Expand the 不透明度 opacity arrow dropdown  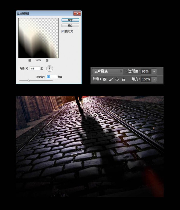coord(154,71)
